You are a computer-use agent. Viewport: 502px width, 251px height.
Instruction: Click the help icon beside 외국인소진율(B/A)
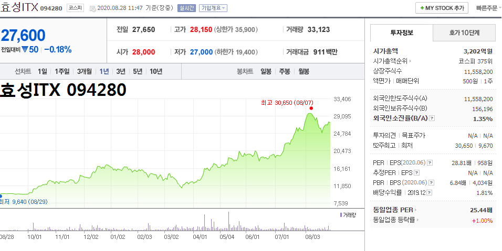click(x=432, y=118)
